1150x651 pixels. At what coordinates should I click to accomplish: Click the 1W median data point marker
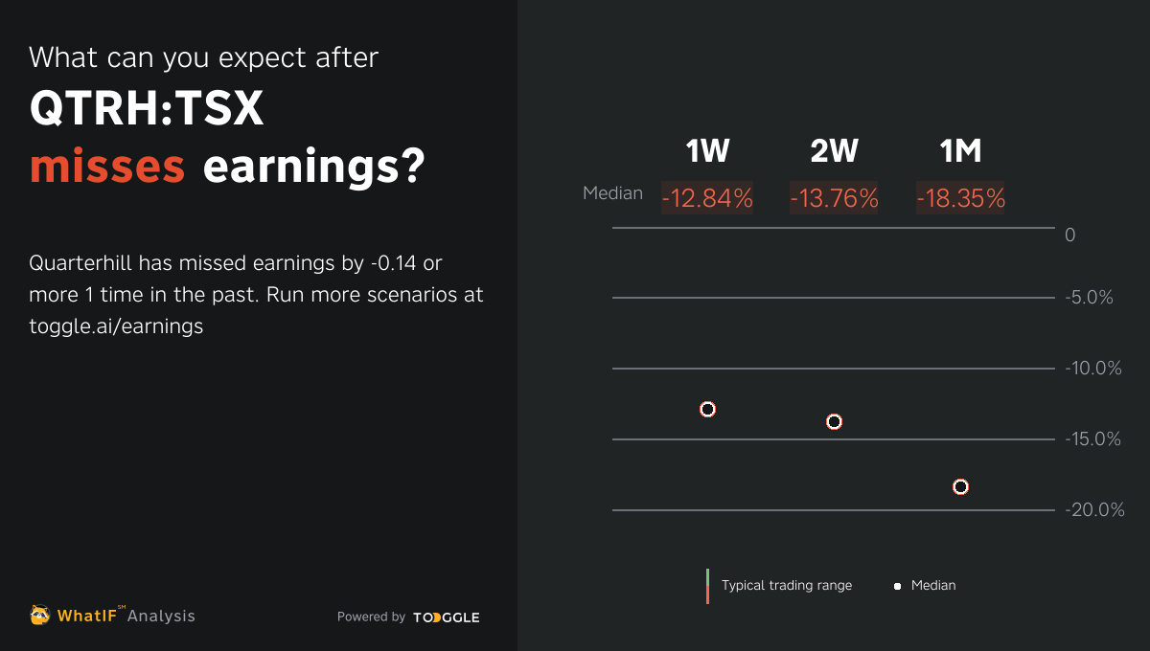(708, 409)
